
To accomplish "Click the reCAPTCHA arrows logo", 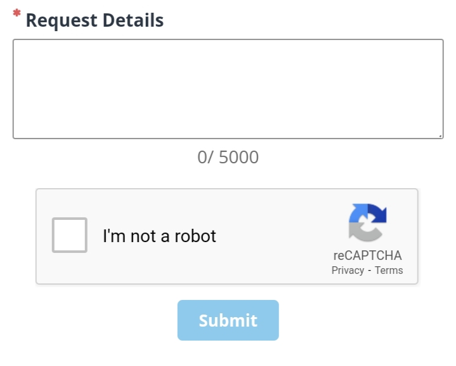I will (x=367, y=223).
